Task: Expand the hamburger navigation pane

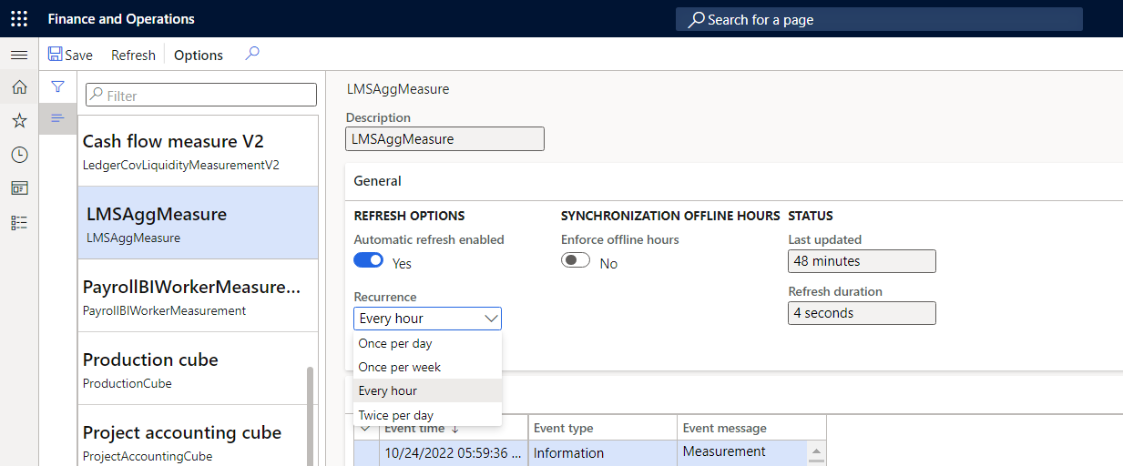Action: click(18, 56)
